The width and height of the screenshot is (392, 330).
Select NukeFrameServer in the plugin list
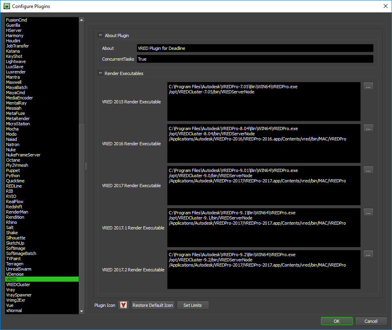(42, 155)
